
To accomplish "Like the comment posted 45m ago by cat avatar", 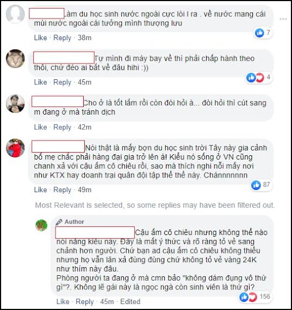I will pyautogui.click(x=40, y=82).
